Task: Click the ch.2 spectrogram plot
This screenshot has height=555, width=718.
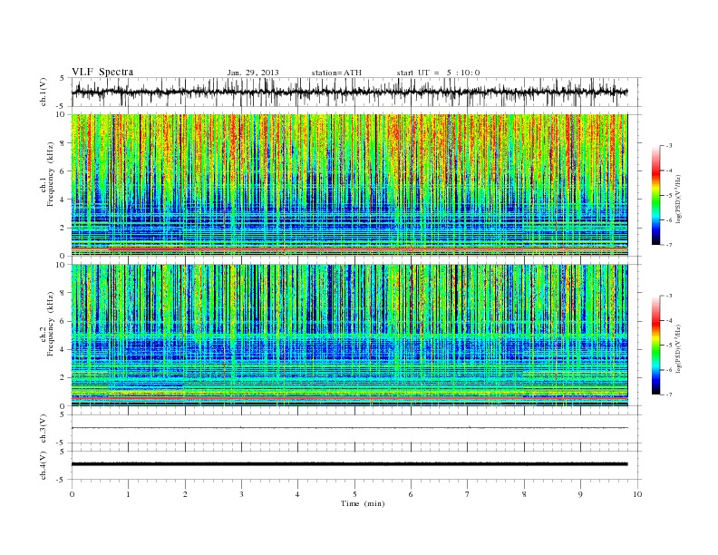Action: coord(349,336)
